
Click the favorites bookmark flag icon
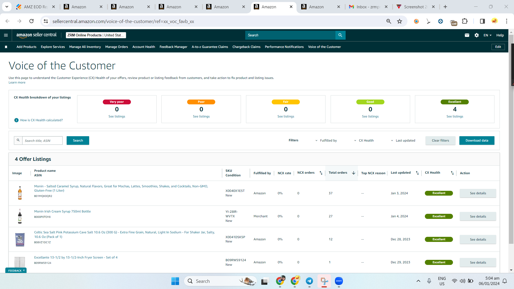6,47
